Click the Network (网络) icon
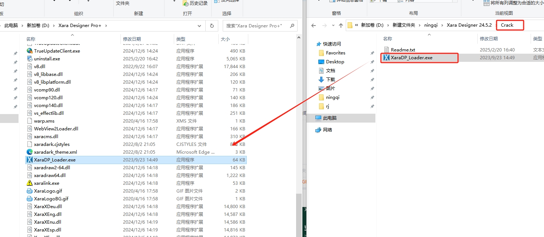The height and width of the screenshot is (237, 544). 318,130
